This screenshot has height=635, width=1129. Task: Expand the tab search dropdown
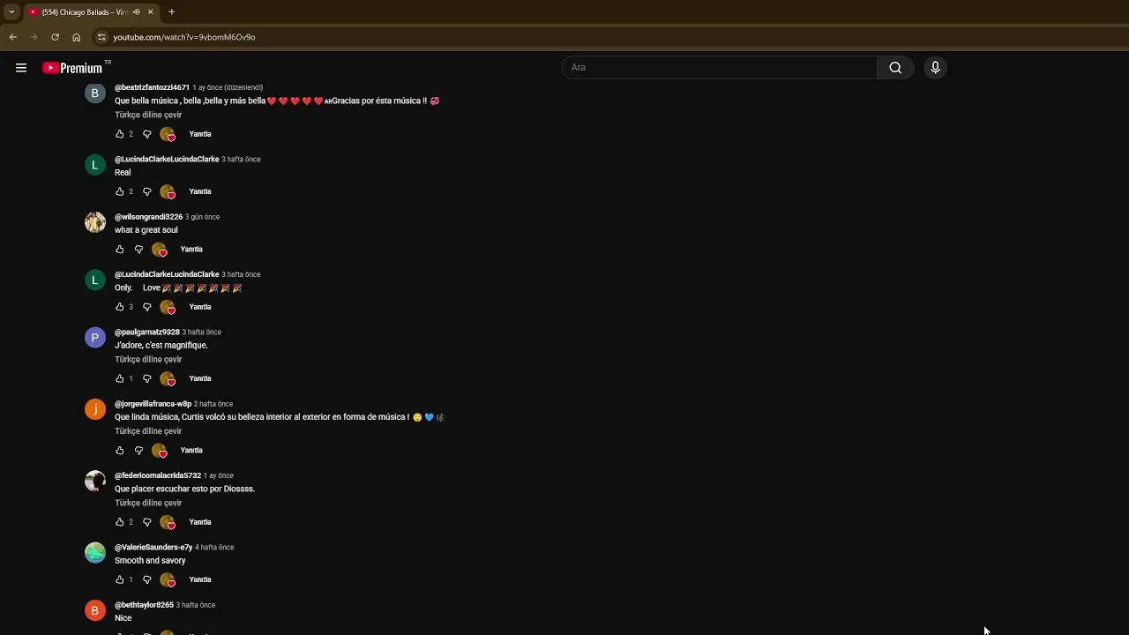[11, 11]
